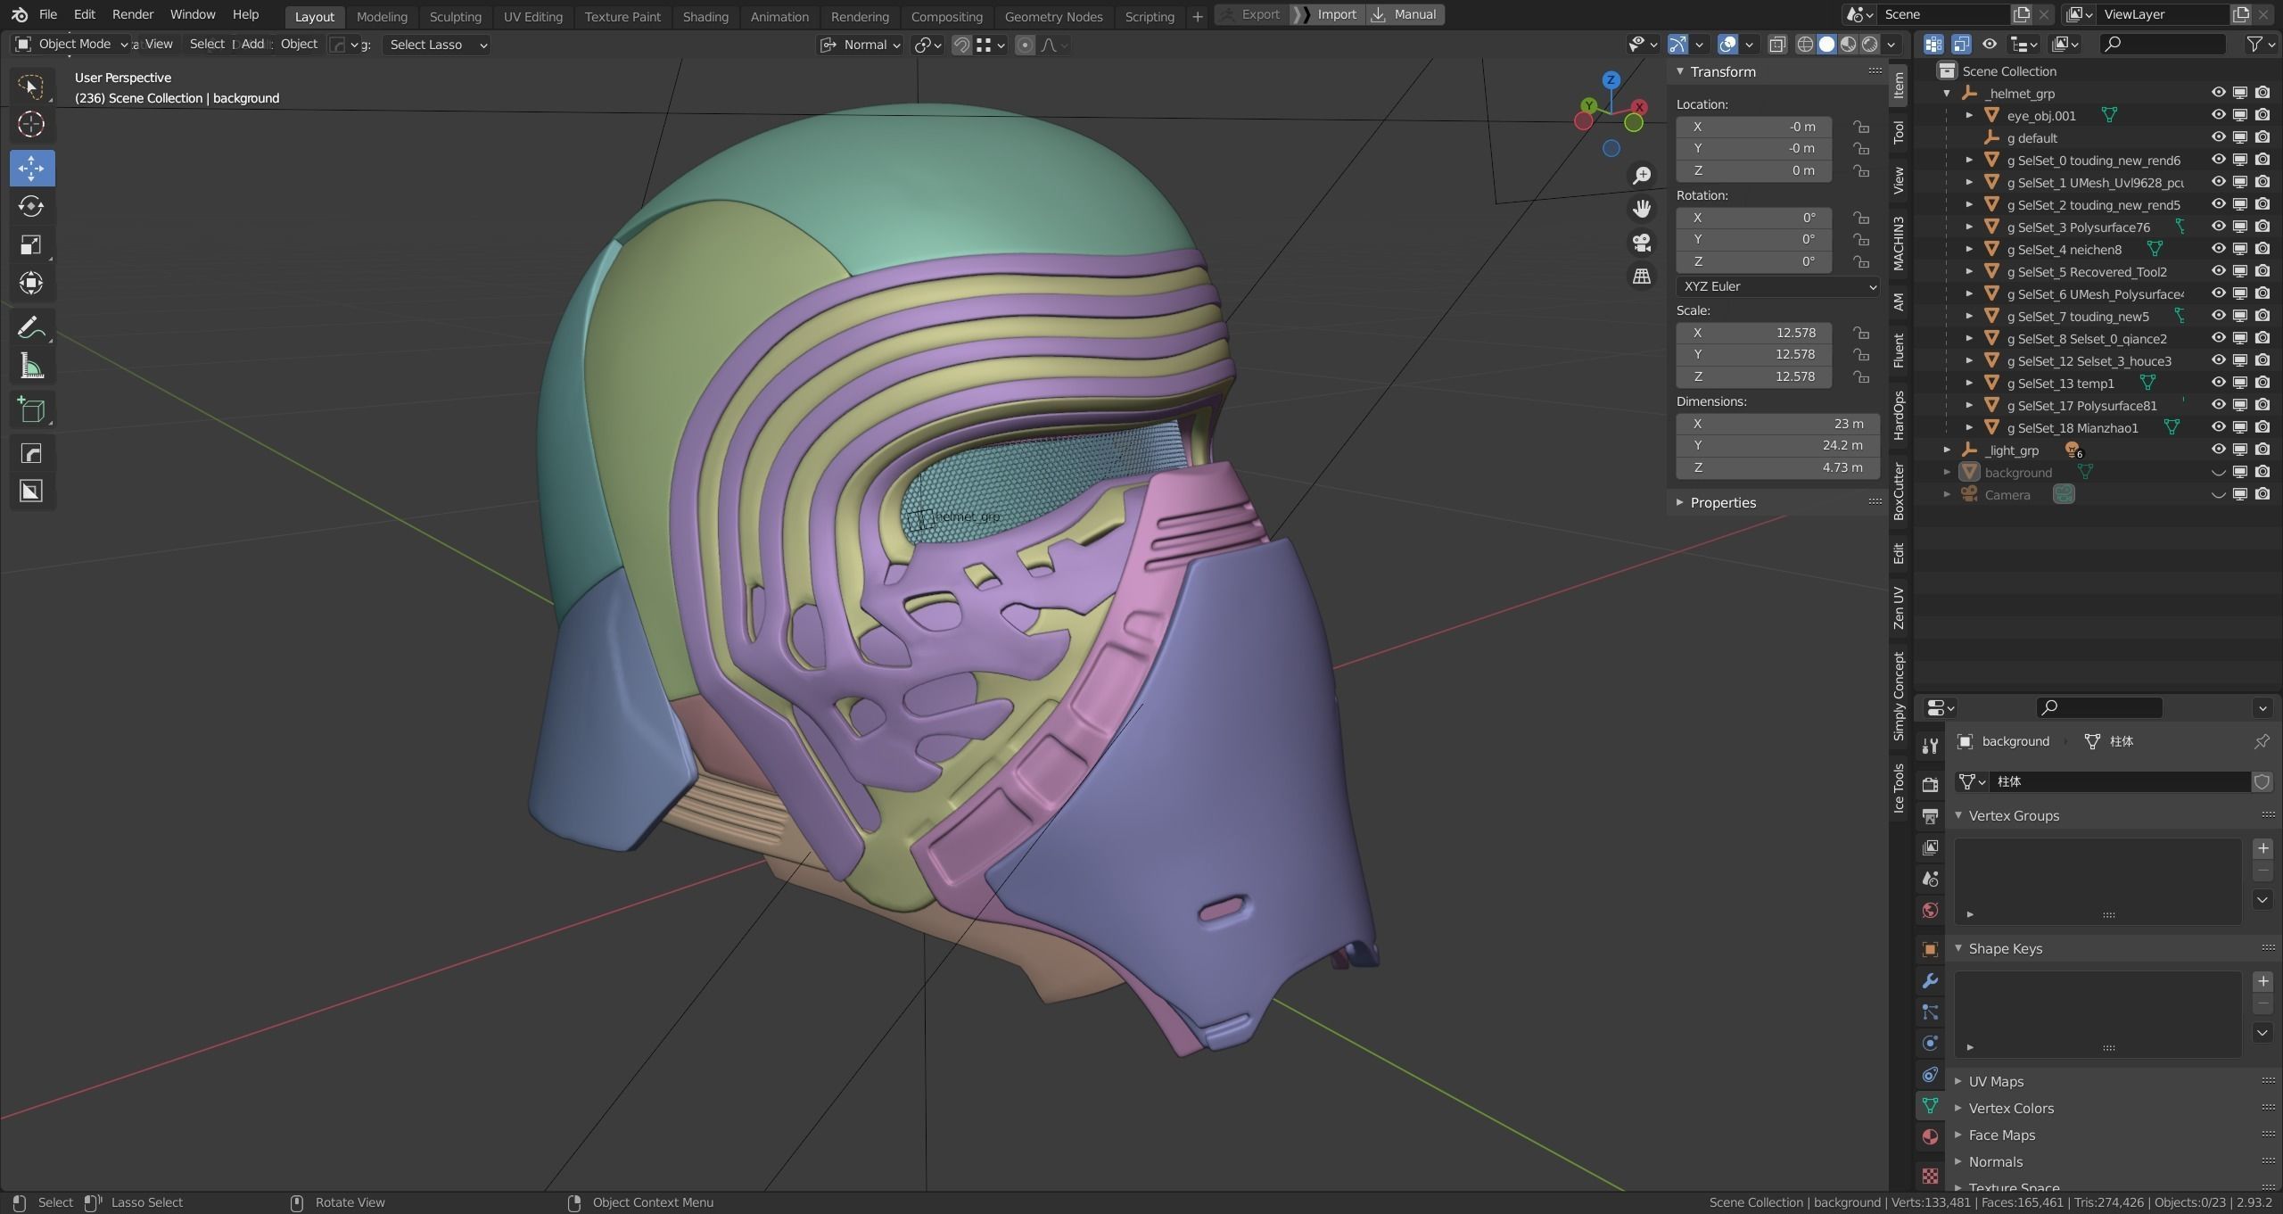
Task: Switch to wireframe viewport shading
Action: tap(1805, 45)
